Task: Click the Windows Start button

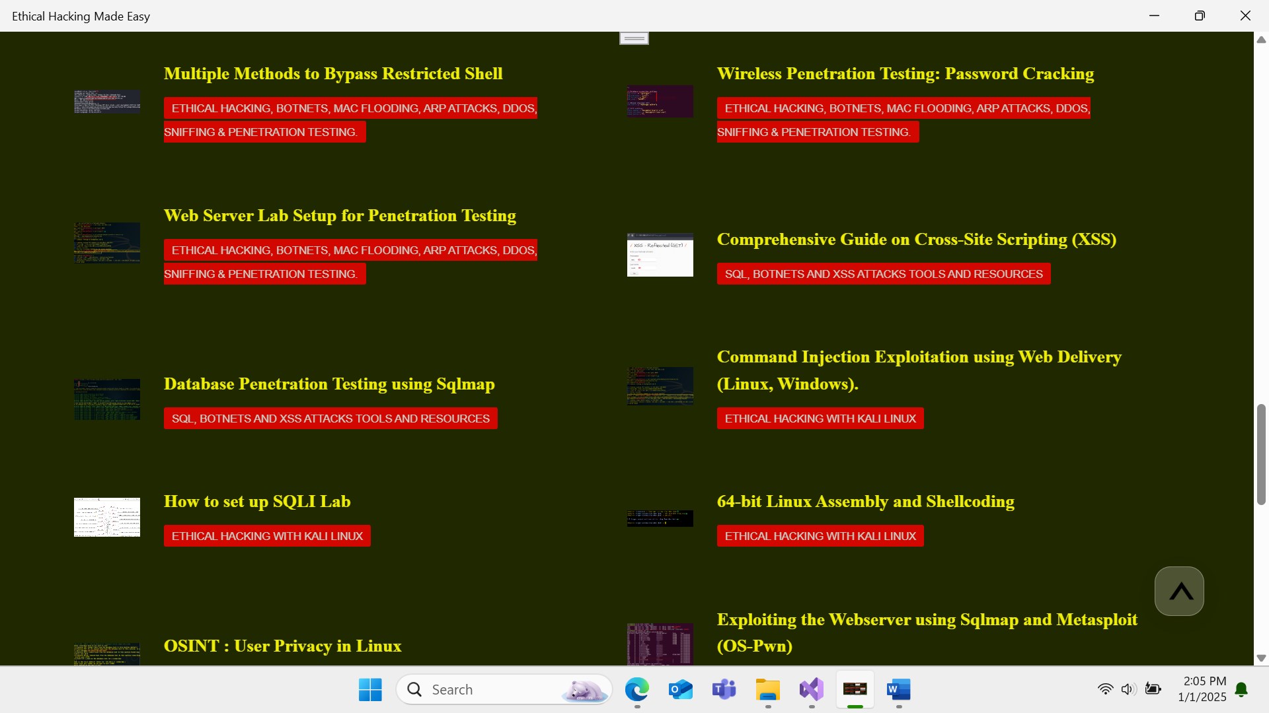Action: pos(370,689)
